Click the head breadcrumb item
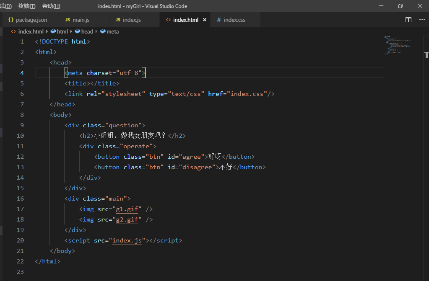The image size is (429, 281). click(87, 31)
